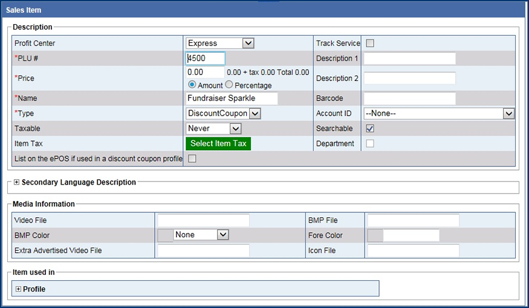Focus the Name field with Fundraiser Sparkle
Image resolution: width=529 pixels, height=308 pixels.
[x=232, y=98]
